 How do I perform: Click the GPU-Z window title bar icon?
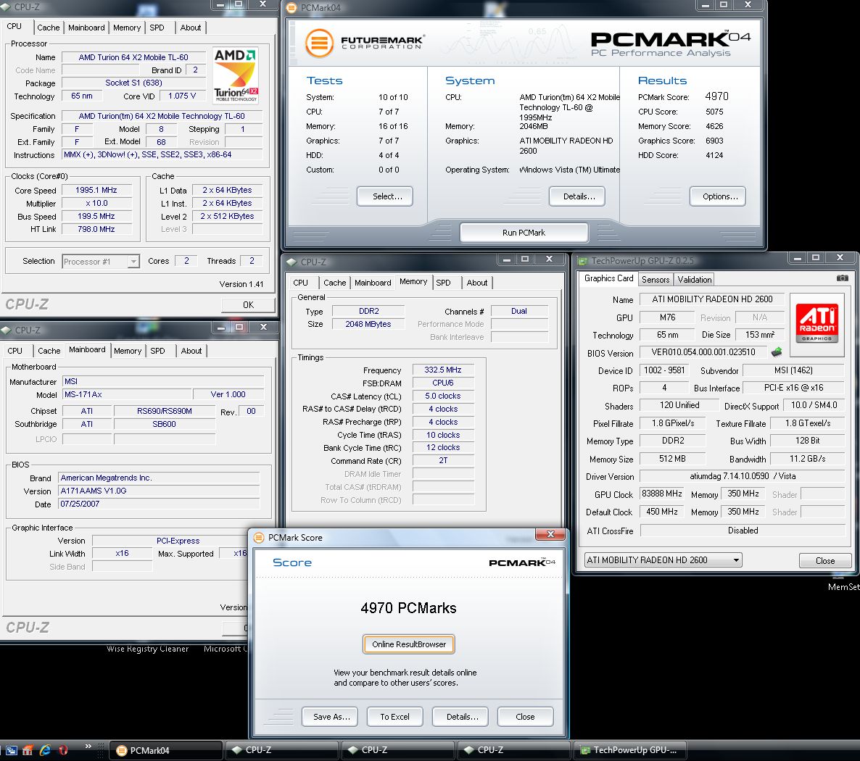point(582,261)
